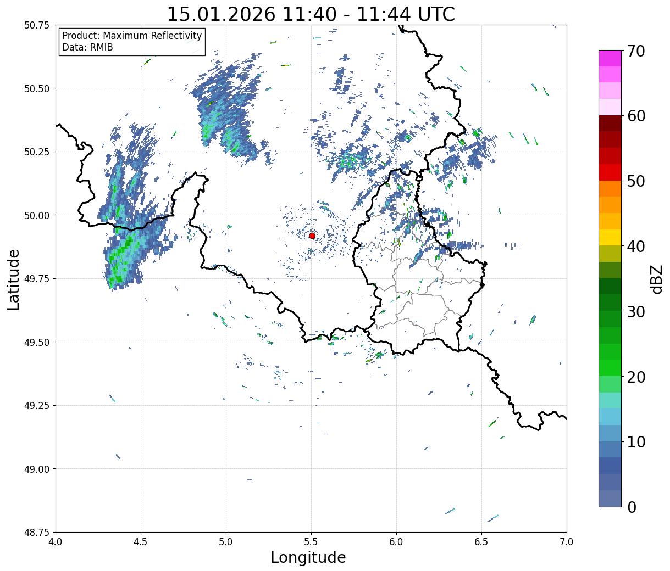The image size is (670, 571).
Task: Click the latitude tick label 50.75
Action: click(x=37, y=25)
